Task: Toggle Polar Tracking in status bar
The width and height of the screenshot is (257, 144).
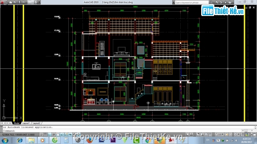Action: (53, 134)
